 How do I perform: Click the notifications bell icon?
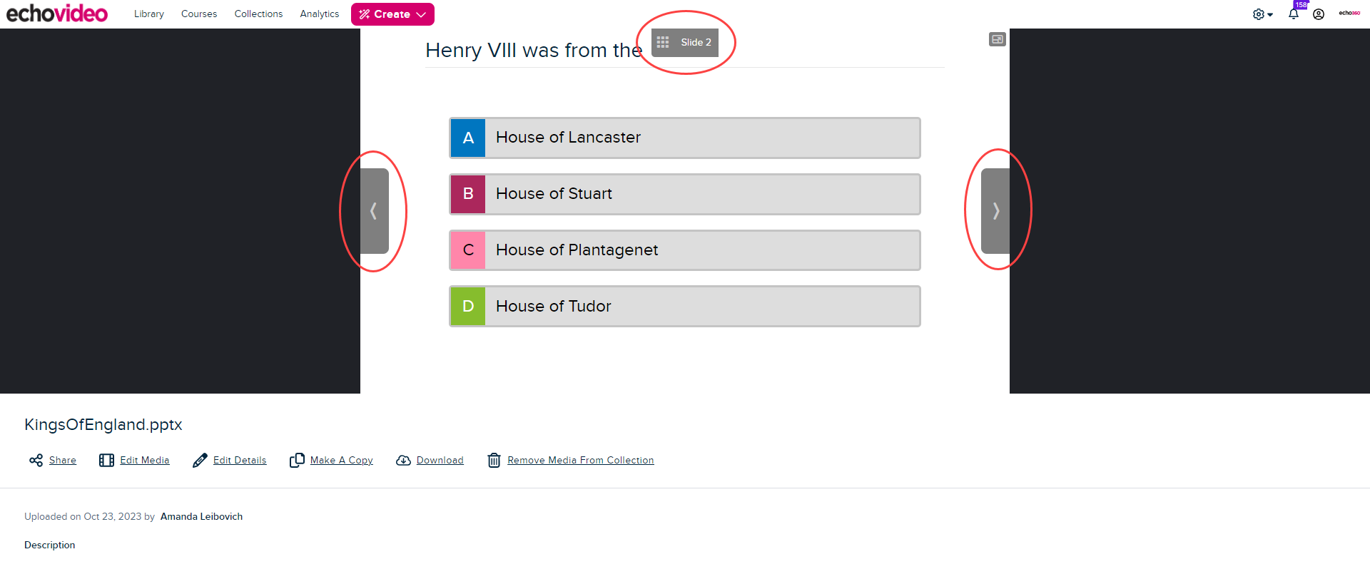tap(1293, 14)
